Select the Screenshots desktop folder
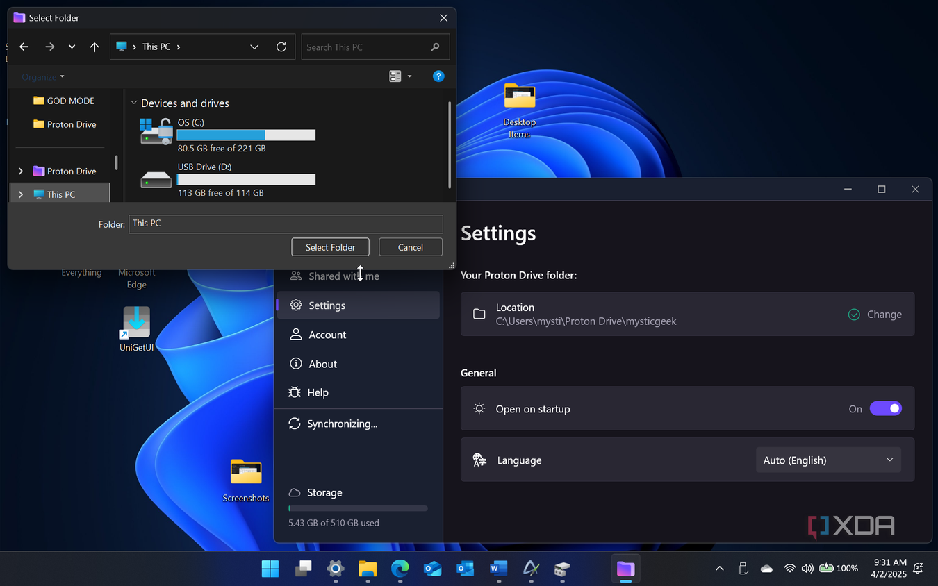 (x=246, y=480)
